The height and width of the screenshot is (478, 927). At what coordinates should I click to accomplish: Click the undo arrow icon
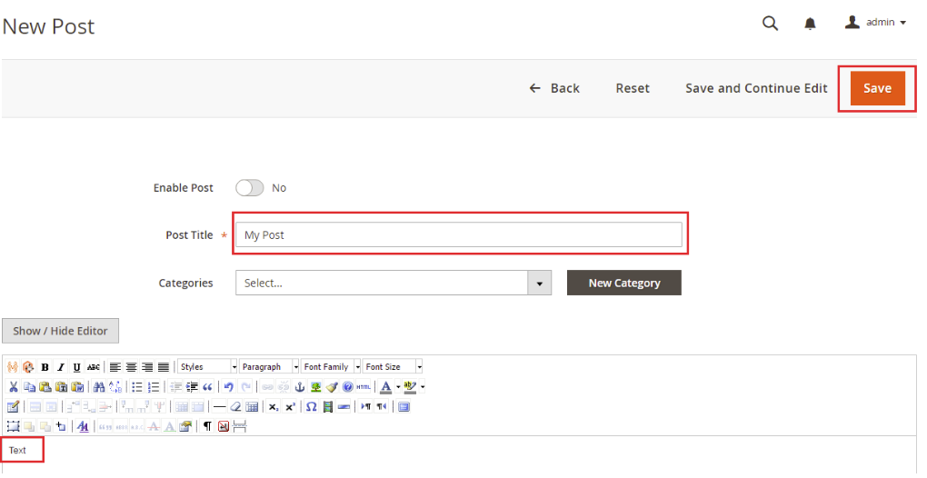(229, 387)
